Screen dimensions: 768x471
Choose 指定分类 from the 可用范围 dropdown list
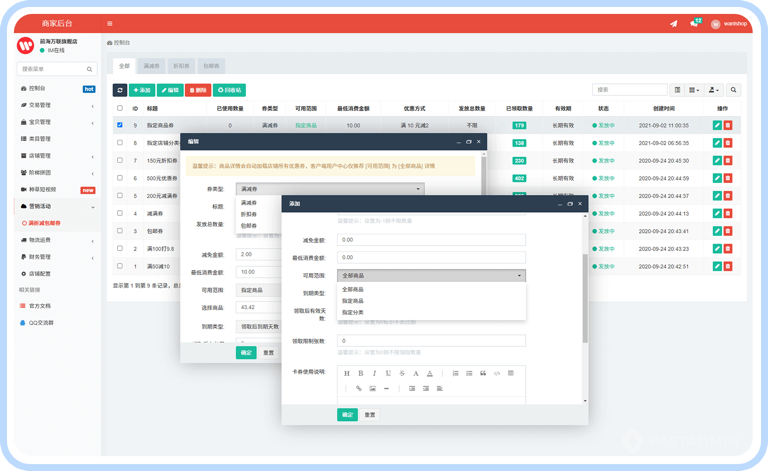[353, 313]
